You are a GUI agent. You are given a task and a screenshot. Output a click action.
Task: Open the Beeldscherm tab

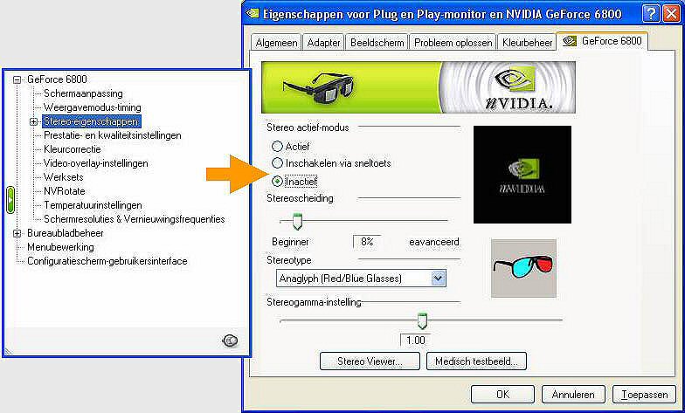coord(377,43)
